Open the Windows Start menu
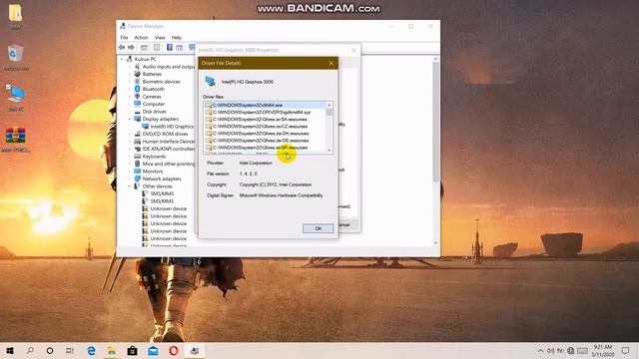 10,350
